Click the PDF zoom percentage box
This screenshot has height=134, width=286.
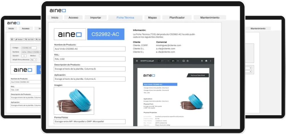tap(173, 61)
